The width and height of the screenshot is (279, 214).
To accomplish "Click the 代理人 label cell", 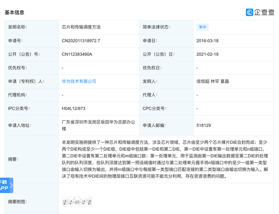I will coord(167,95).
